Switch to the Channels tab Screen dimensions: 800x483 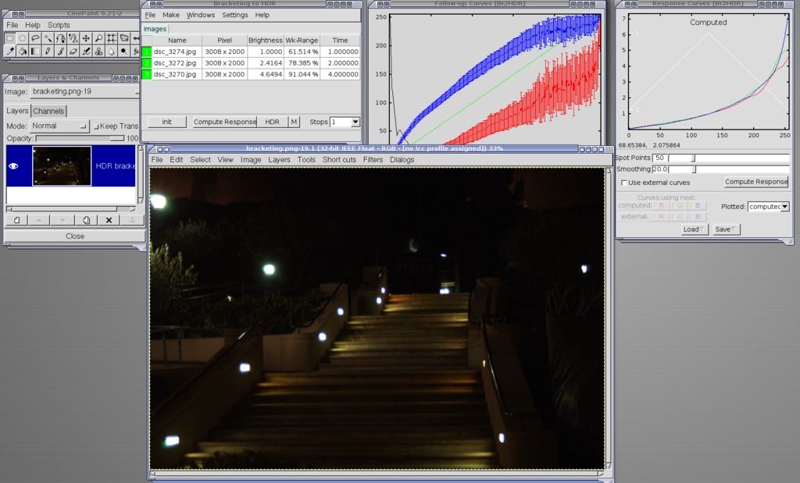click(48, 111)
